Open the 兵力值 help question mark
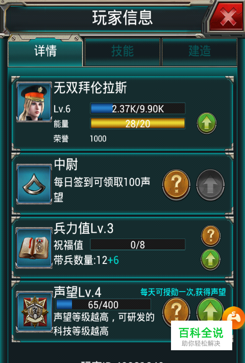 pos(210,236)
